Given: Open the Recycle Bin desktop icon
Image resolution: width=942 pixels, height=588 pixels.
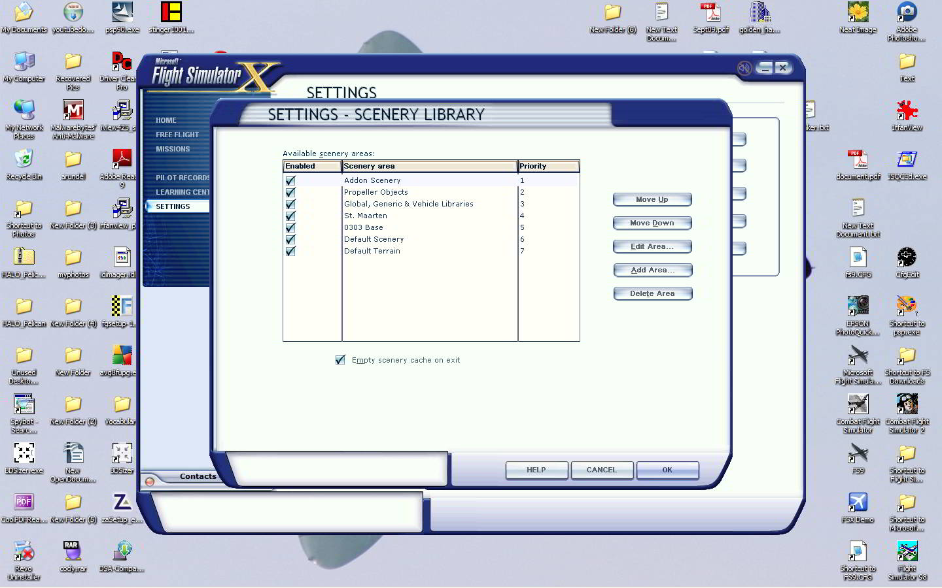Looking at the screenshot, I should [x=24, y=160].
